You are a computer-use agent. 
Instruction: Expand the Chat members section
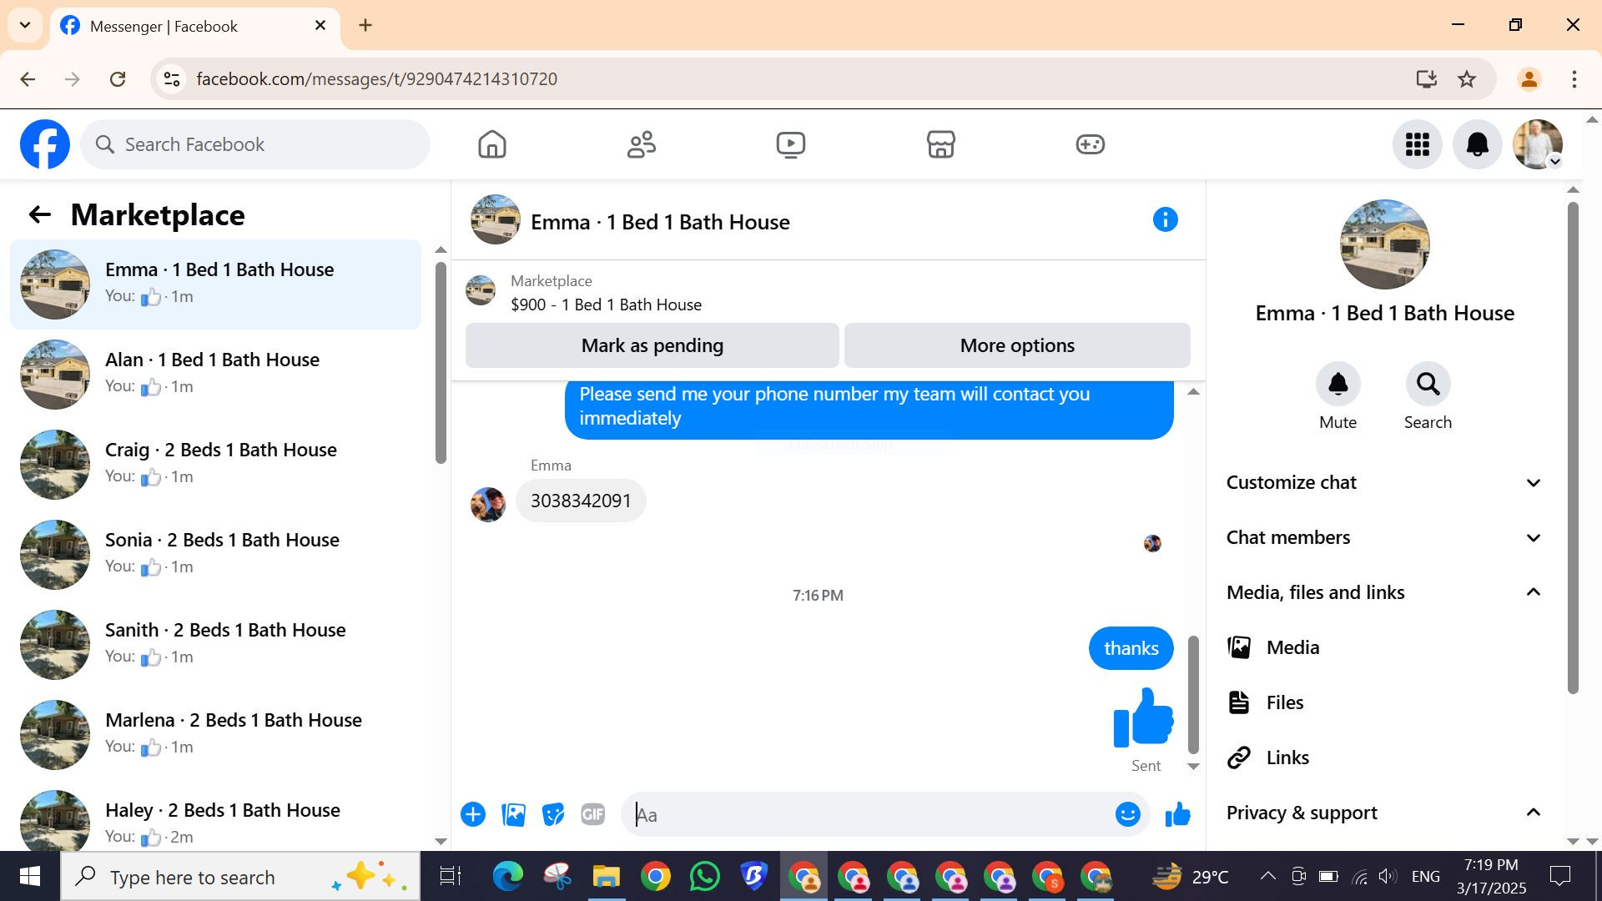point(1385,537)
